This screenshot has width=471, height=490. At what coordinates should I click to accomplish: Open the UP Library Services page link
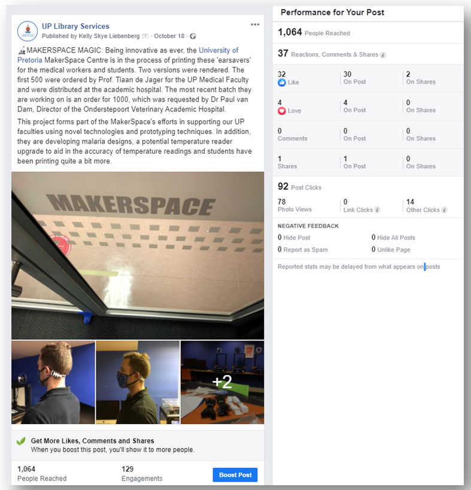[x=75, y=26]
